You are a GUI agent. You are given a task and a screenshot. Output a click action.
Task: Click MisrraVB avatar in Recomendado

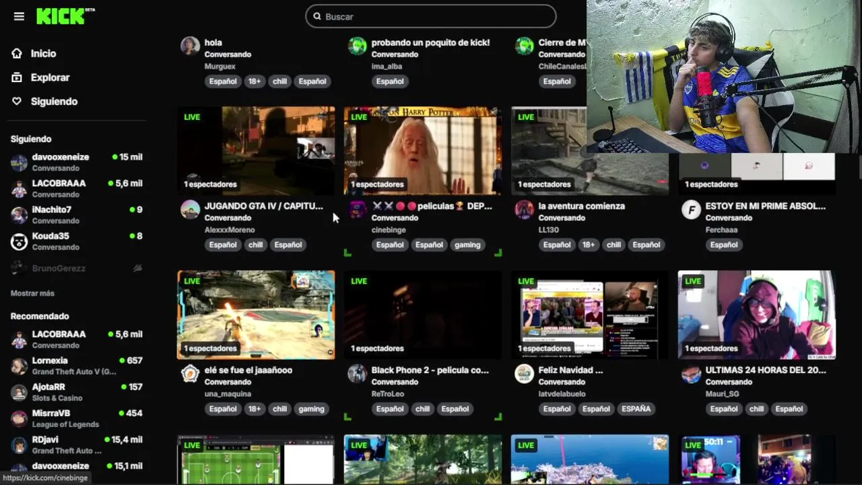coord(19,418)
